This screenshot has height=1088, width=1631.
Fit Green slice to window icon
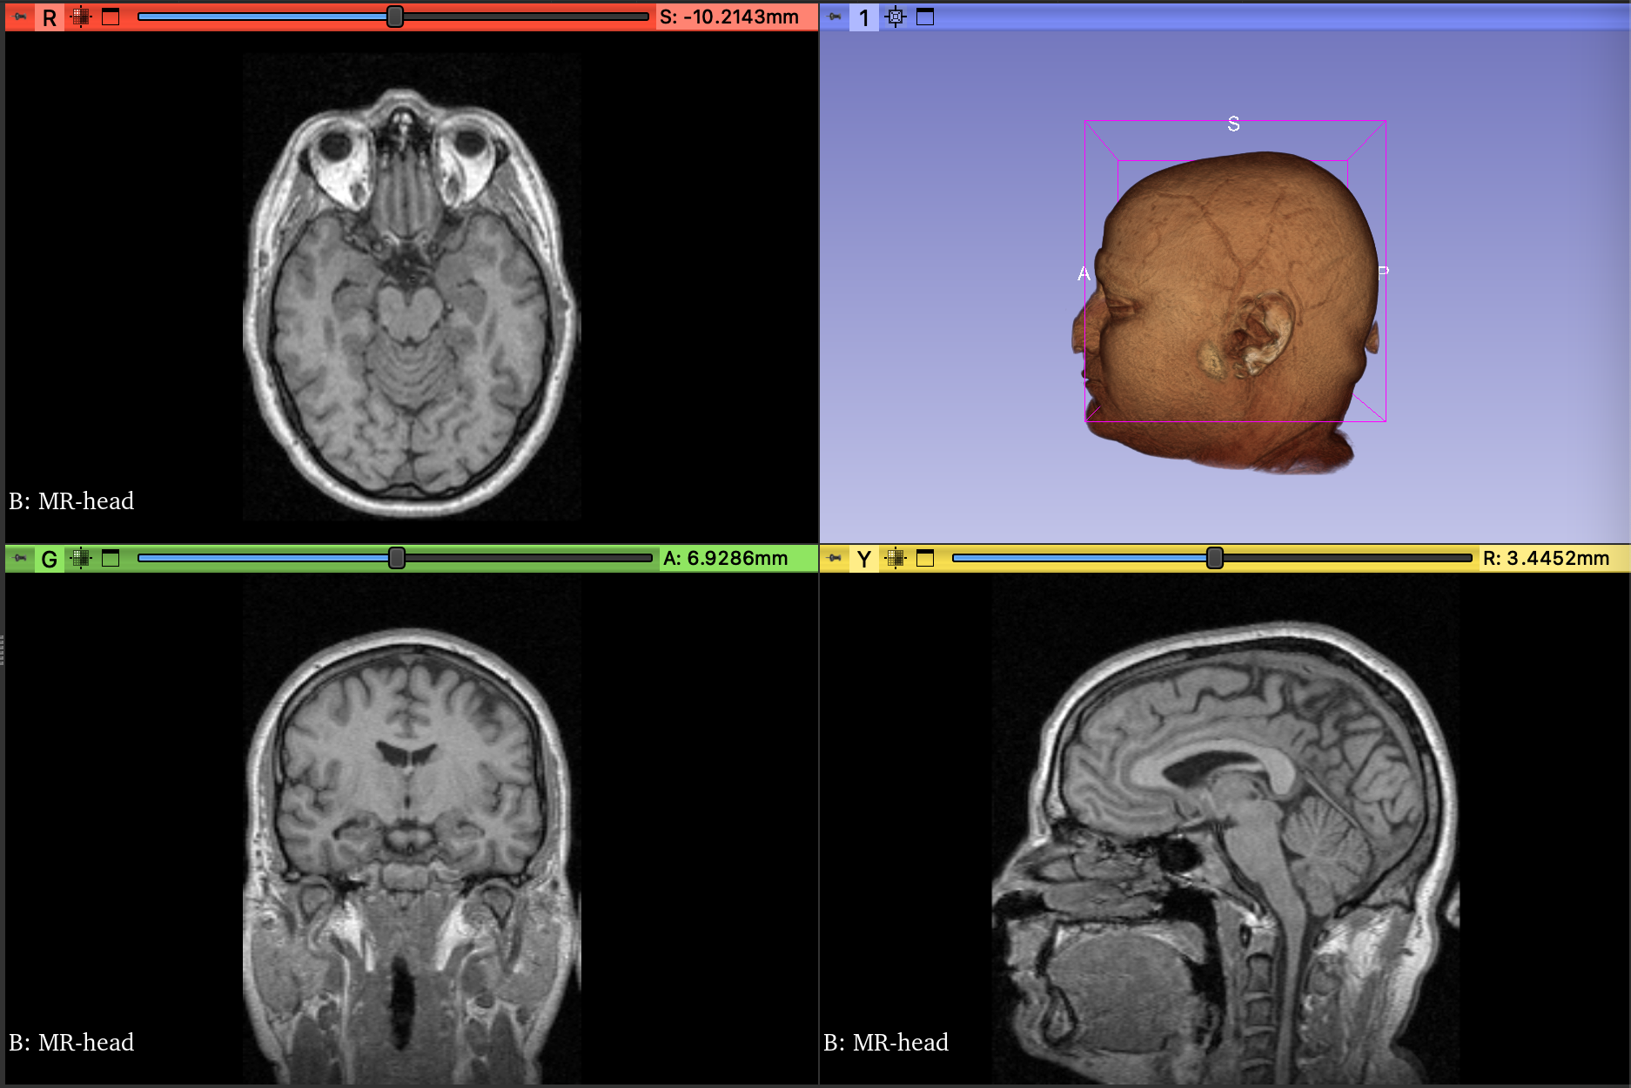tap(81, 558)
